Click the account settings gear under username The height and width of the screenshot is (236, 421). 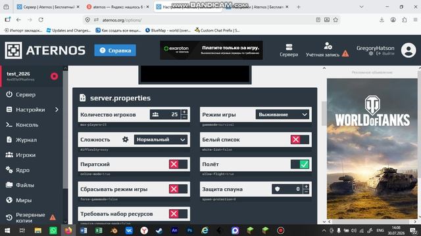click(x=371, y=54)
